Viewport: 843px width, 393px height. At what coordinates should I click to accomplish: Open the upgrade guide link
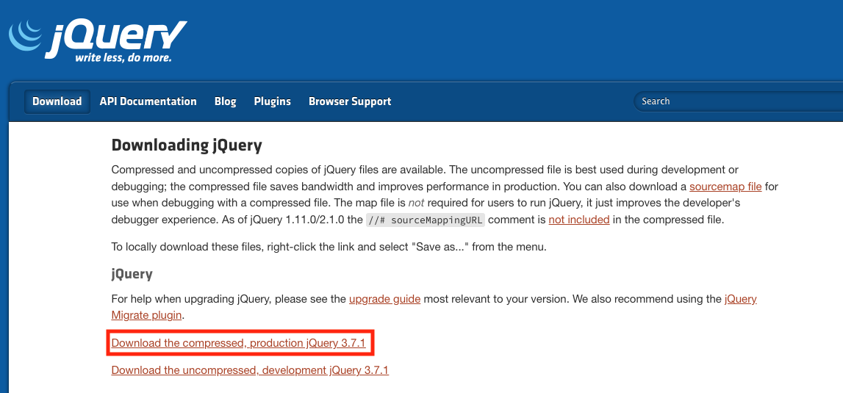click(384, 299)
